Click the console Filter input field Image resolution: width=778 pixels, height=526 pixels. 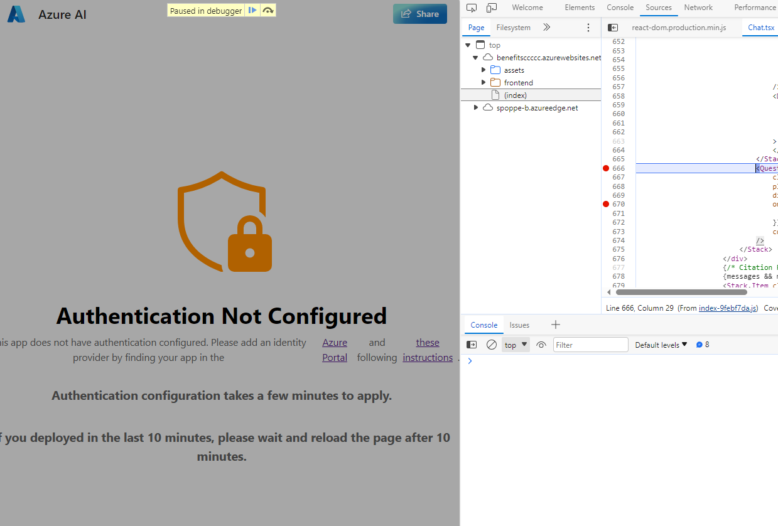pyautogui.click(x=591, y=345)
